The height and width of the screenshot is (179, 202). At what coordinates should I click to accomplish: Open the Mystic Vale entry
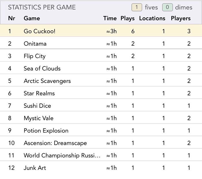101,117
